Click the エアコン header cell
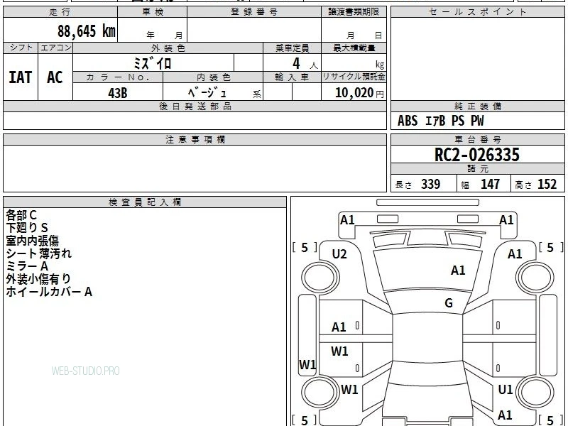The width and height of the screenshot is (568, 426). point(55,48)
